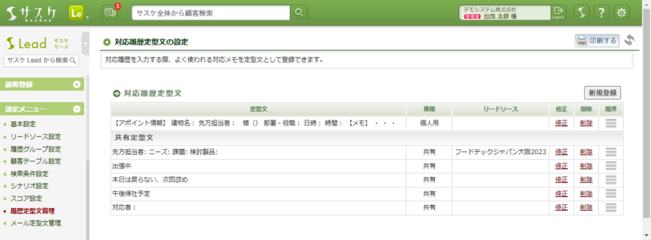Click the reorder handle for the 対応者 row
Image resolution: width=651 pixels, height=240 pixels.
click(x=611, y=207)
